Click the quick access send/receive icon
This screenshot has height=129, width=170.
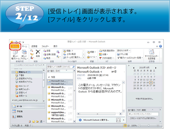(16, 42)
